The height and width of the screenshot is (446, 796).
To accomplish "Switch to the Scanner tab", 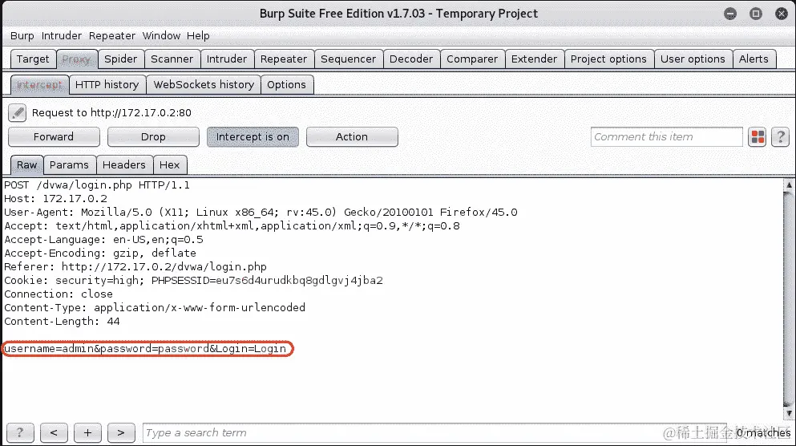I will pyautogui.click(x=172, y=59).
